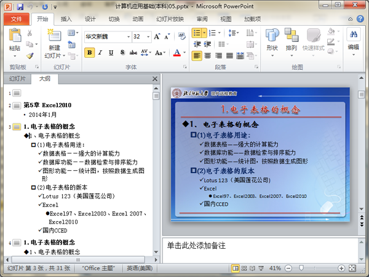Switch to the 幻灯片放映 Slide Show tab
This screenshot has width=369, height=277.
pos(170,19)
